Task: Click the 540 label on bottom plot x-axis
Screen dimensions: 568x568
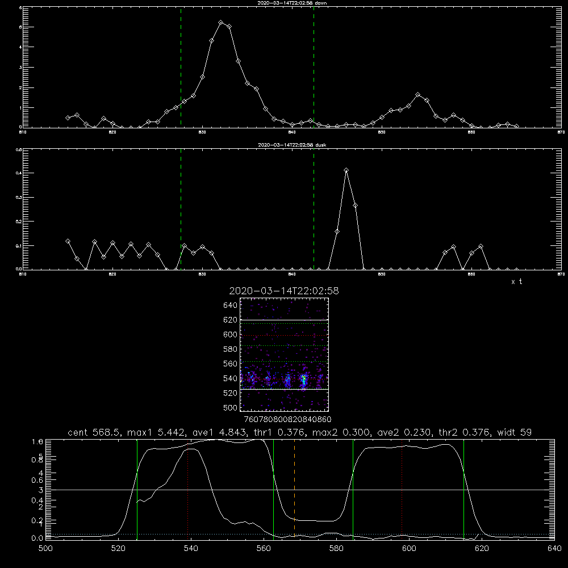Action: pos(191,549)
